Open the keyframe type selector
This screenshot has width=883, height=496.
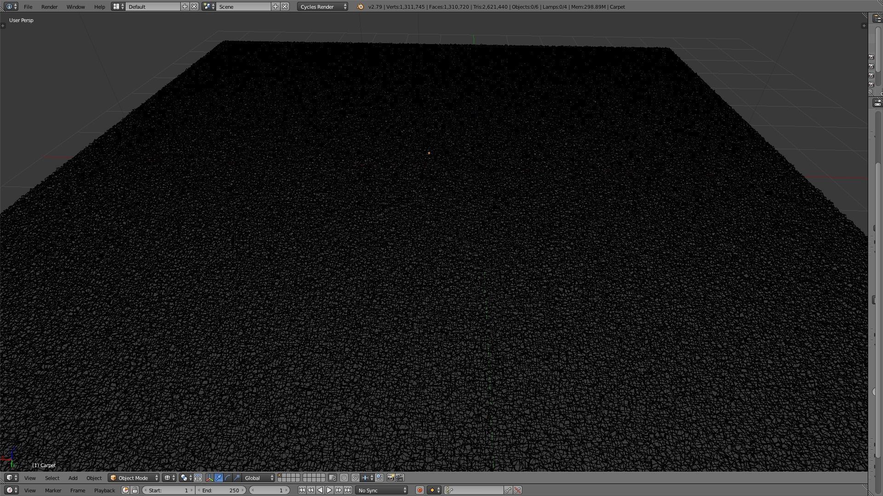pos(435,490)
